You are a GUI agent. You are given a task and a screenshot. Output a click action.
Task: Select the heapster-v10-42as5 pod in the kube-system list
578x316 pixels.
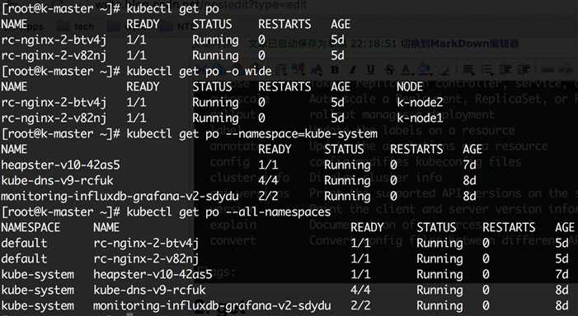(x=60, y=165)
